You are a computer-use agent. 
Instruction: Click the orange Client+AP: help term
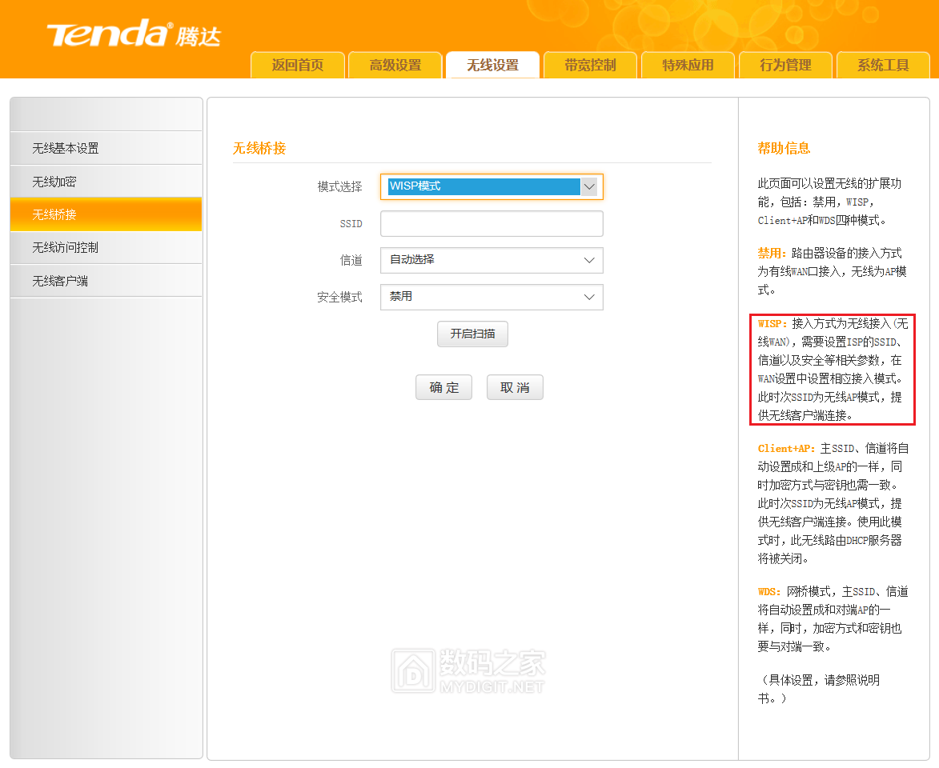tap(786, 448)
